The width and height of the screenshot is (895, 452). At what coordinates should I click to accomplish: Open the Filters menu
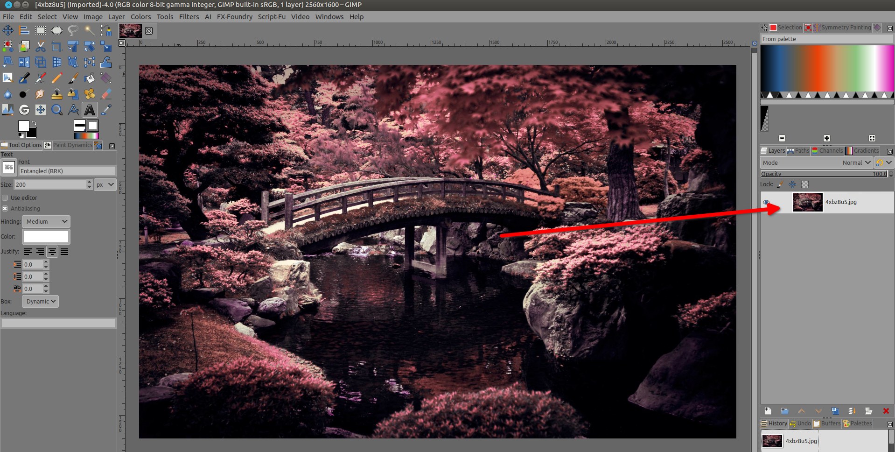pyautogui.click(x=189, y=17)
